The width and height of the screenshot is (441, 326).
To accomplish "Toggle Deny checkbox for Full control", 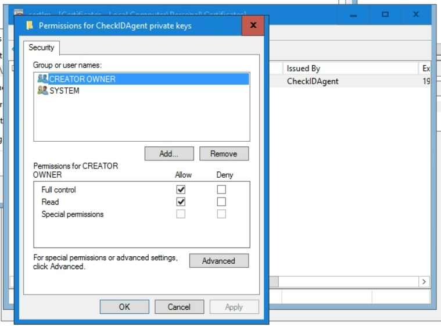I will tap(221, 189).
